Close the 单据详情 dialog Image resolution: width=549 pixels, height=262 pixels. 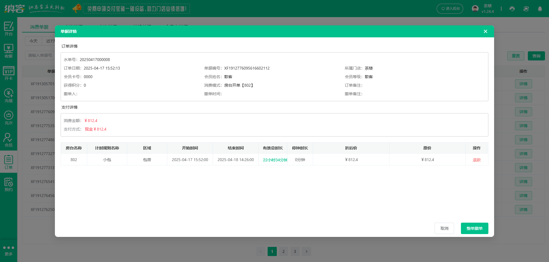pos(485,31)
